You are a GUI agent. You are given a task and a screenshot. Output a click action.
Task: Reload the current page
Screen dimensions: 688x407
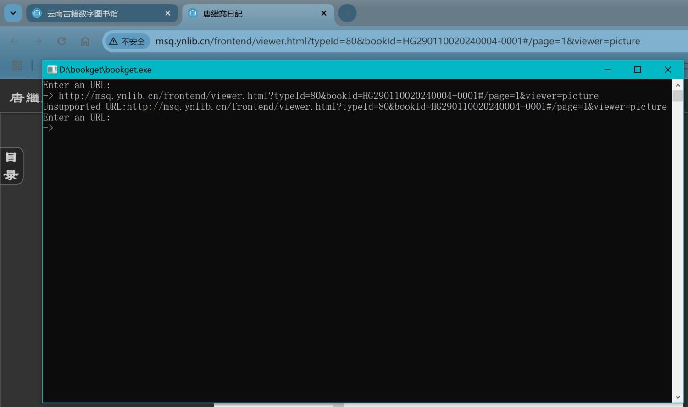click(61, 41)
